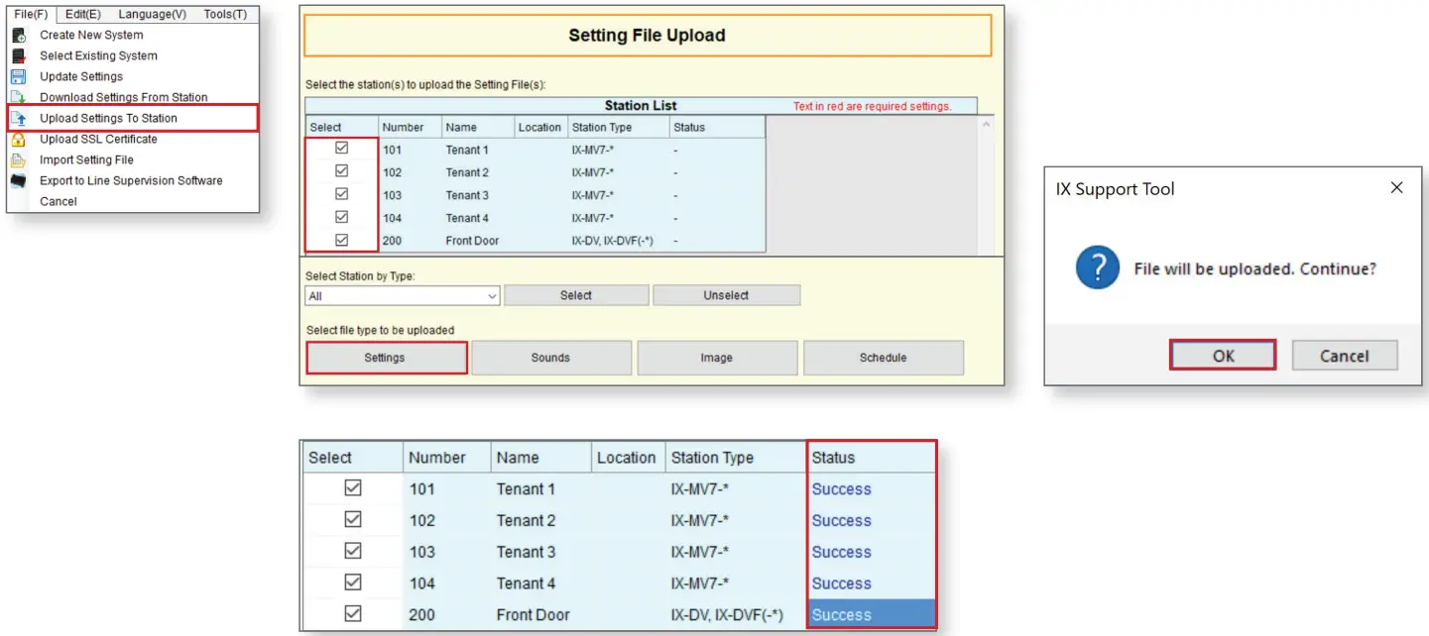
Task: Click the Download Settings From Station icon
Action: click(x=18, y=97)
